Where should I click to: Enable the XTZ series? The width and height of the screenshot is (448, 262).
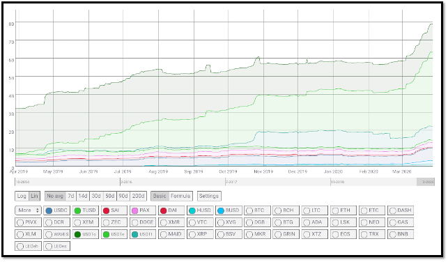click(x=314, y=234)
